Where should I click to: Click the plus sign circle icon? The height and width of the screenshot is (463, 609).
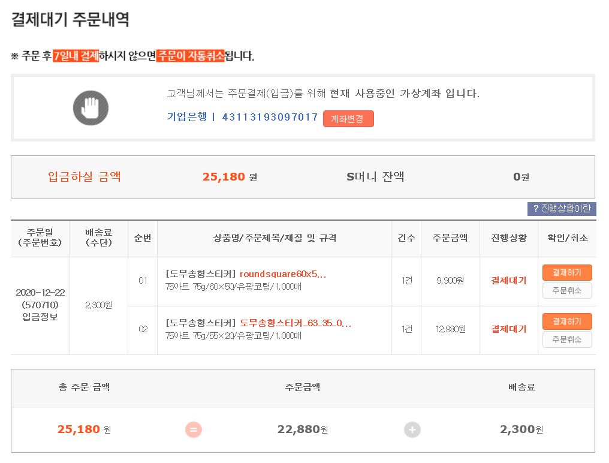pyautogui.click(x=412, y=429)
